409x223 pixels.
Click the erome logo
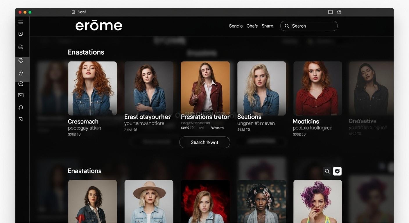click(x=99, y=26)
